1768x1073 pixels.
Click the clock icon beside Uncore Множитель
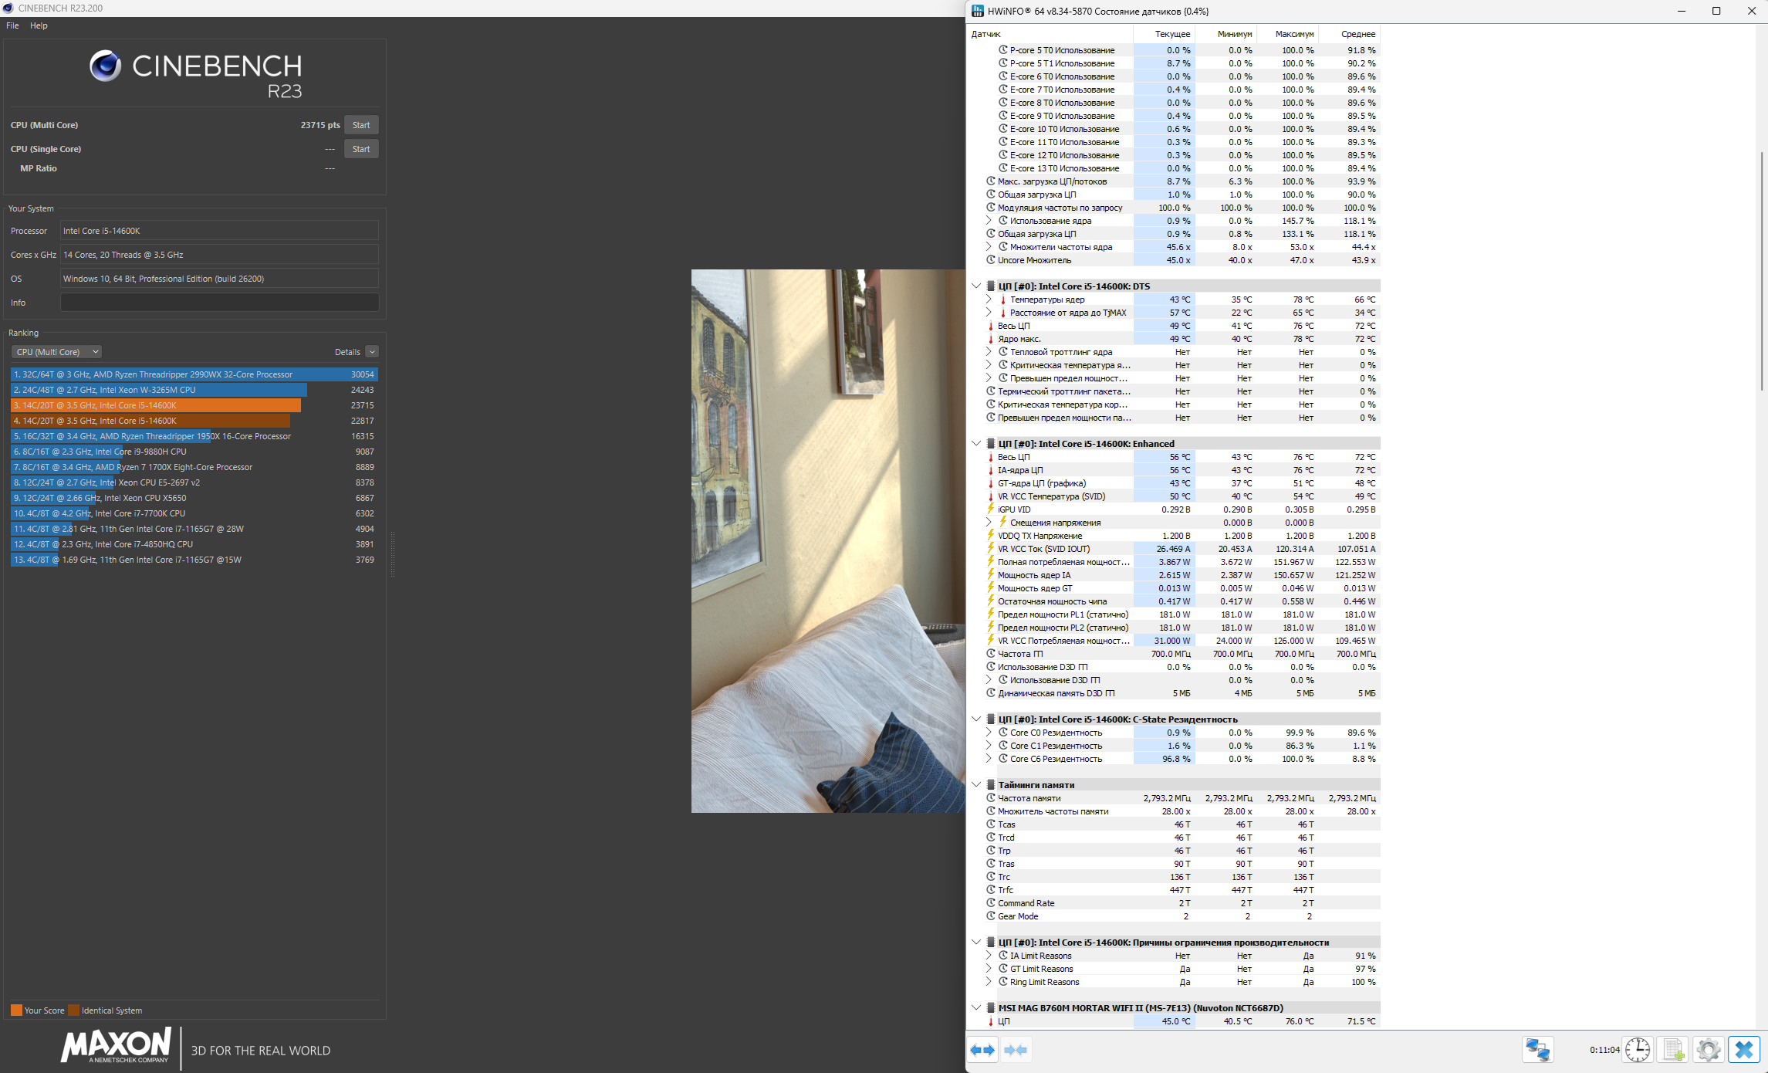pyautogui.click(x=991, y=260)
